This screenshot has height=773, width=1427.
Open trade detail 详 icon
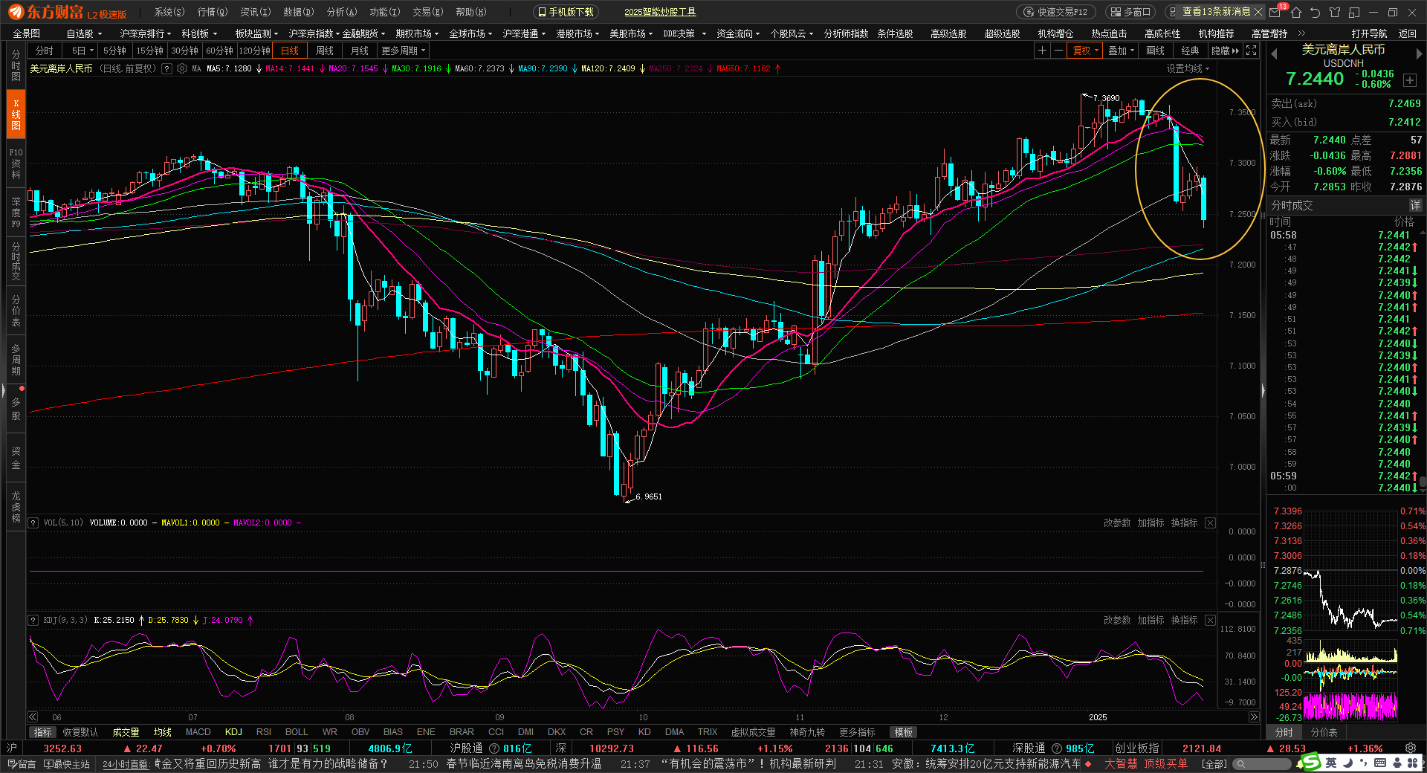pos(1415,205)
